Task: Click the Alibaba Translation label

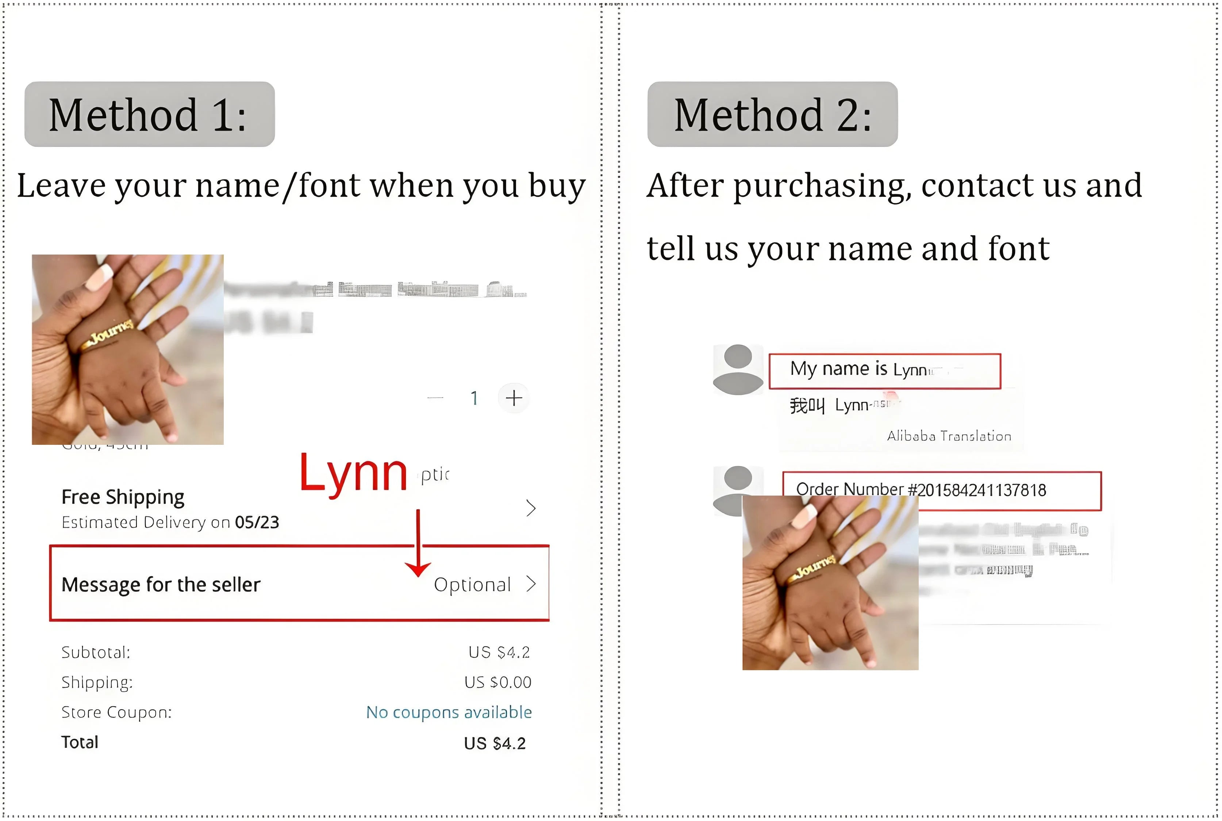Action: click(949, 436)
